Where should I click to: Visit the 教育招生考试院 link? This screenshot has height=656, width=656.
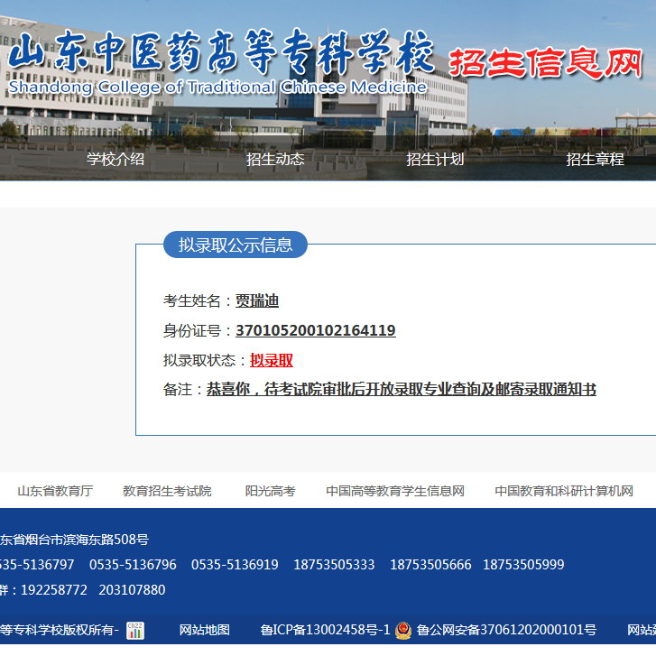(167, 491)
